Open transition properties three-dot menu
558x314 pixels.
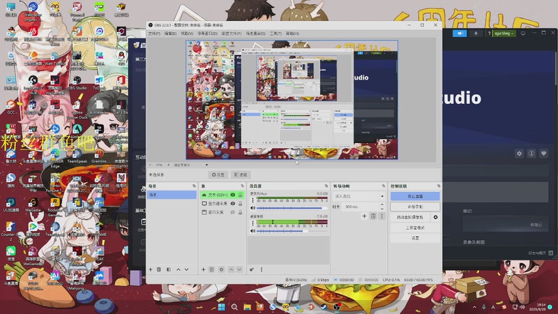tap(382, 216)
